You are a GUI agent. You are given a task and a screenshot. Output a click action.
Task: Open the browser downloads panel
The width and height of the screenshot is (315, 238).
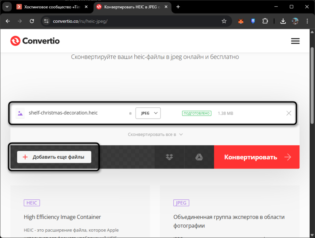tap(283, 21)
